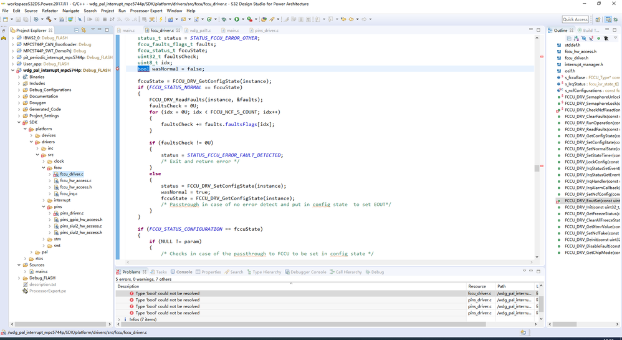Viewport: 622px width, 340px height.
Task: Open Outline view menu dropdown
Action: (x=616, y=38)
